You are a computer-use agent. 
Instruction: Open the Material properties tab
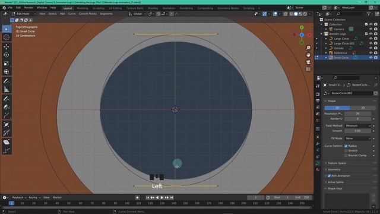[x=318, y=169]
